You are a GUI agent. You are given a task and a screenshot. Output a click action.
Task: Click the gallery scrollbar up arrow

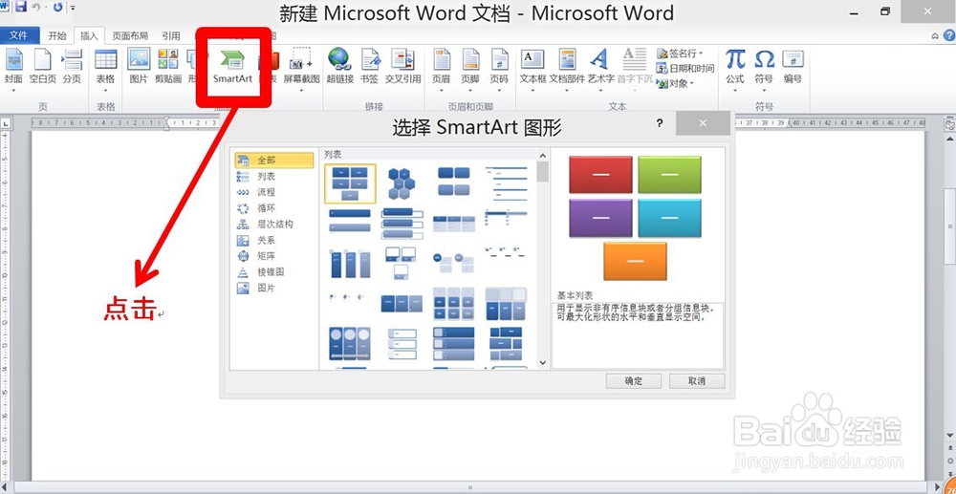[x=543, y=155]
